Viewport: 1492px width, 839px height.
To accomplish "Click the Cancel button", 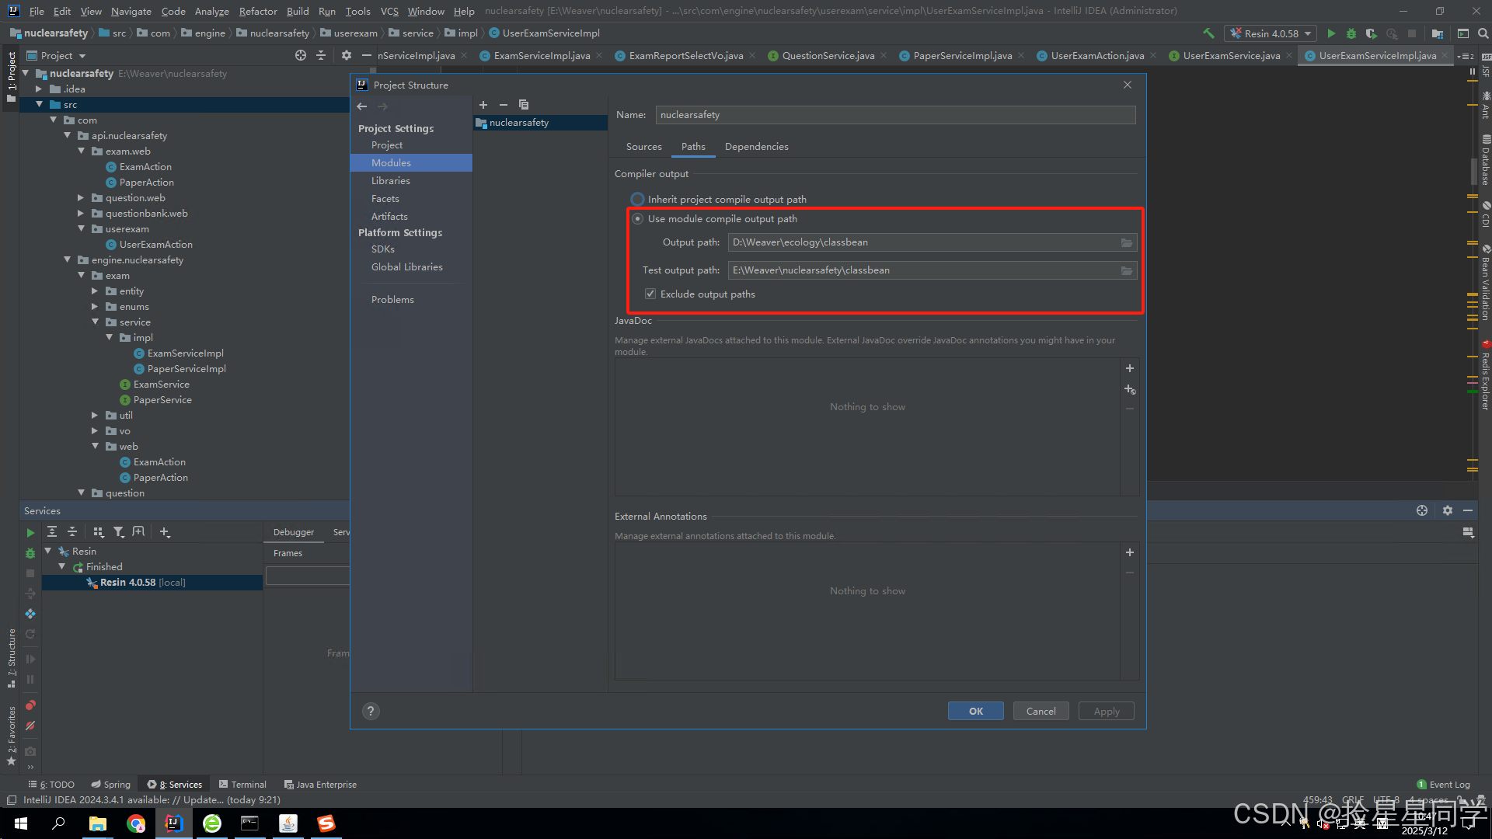I will (x=1041, y=711).
